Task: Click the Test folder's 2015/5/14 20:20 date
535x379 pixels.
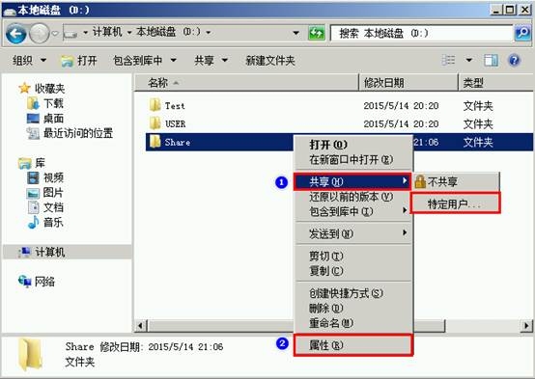Action: (401, 106)
